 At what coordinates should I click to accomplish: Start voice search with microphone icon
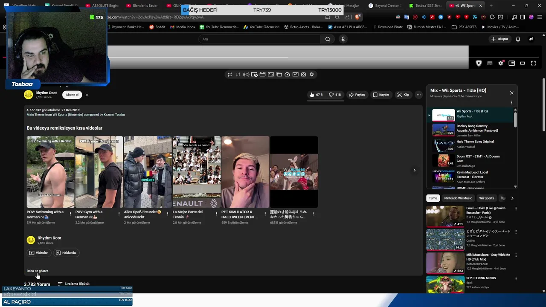point(343,39)
